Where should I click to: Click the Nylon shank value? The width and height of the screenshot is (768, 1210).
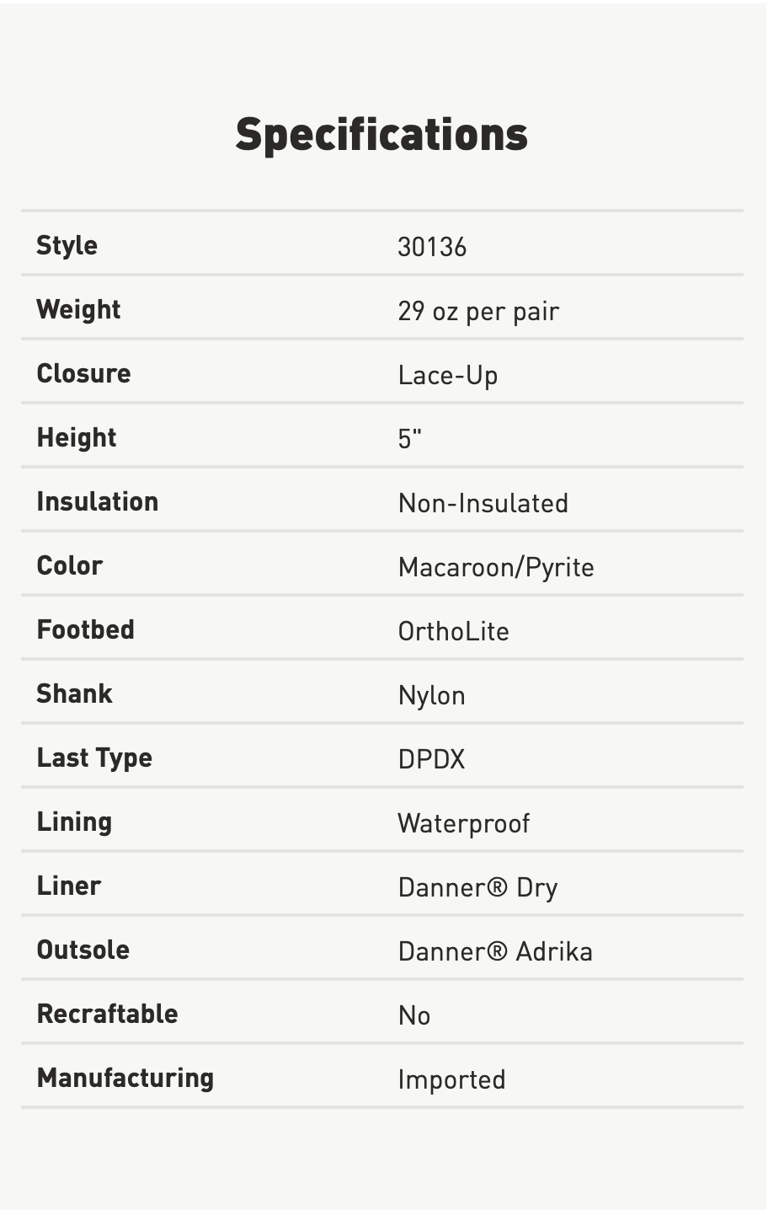[x=432, y=695]
